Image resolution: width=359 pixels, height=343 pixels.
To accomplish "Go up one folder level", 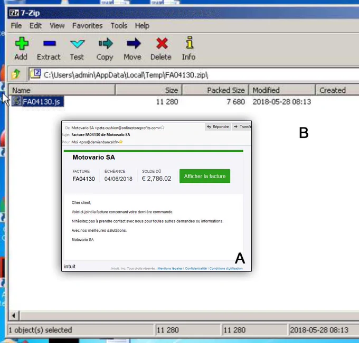I will (x=16, y=74).
